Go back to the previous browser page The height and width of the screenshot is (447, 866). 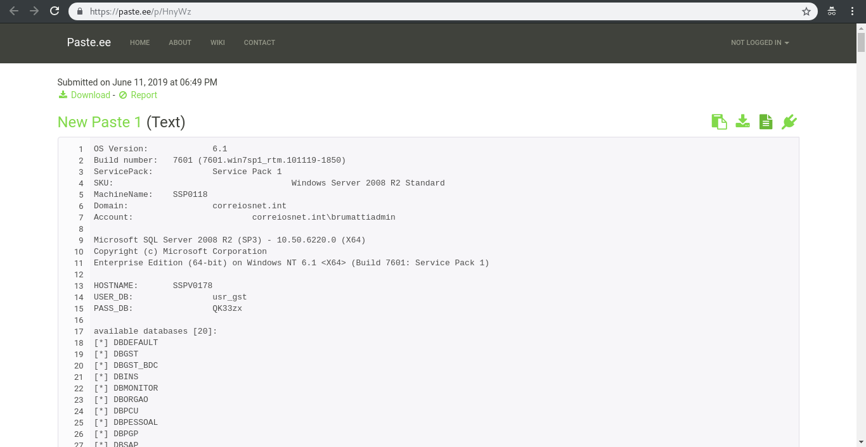point(14,11)
